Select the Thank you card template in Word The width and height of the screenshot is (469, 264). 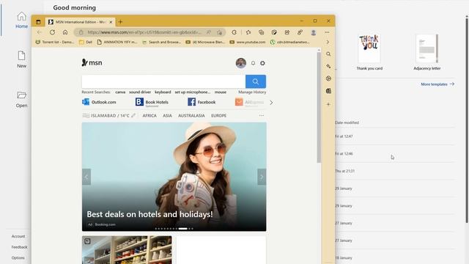click(369, 52)
